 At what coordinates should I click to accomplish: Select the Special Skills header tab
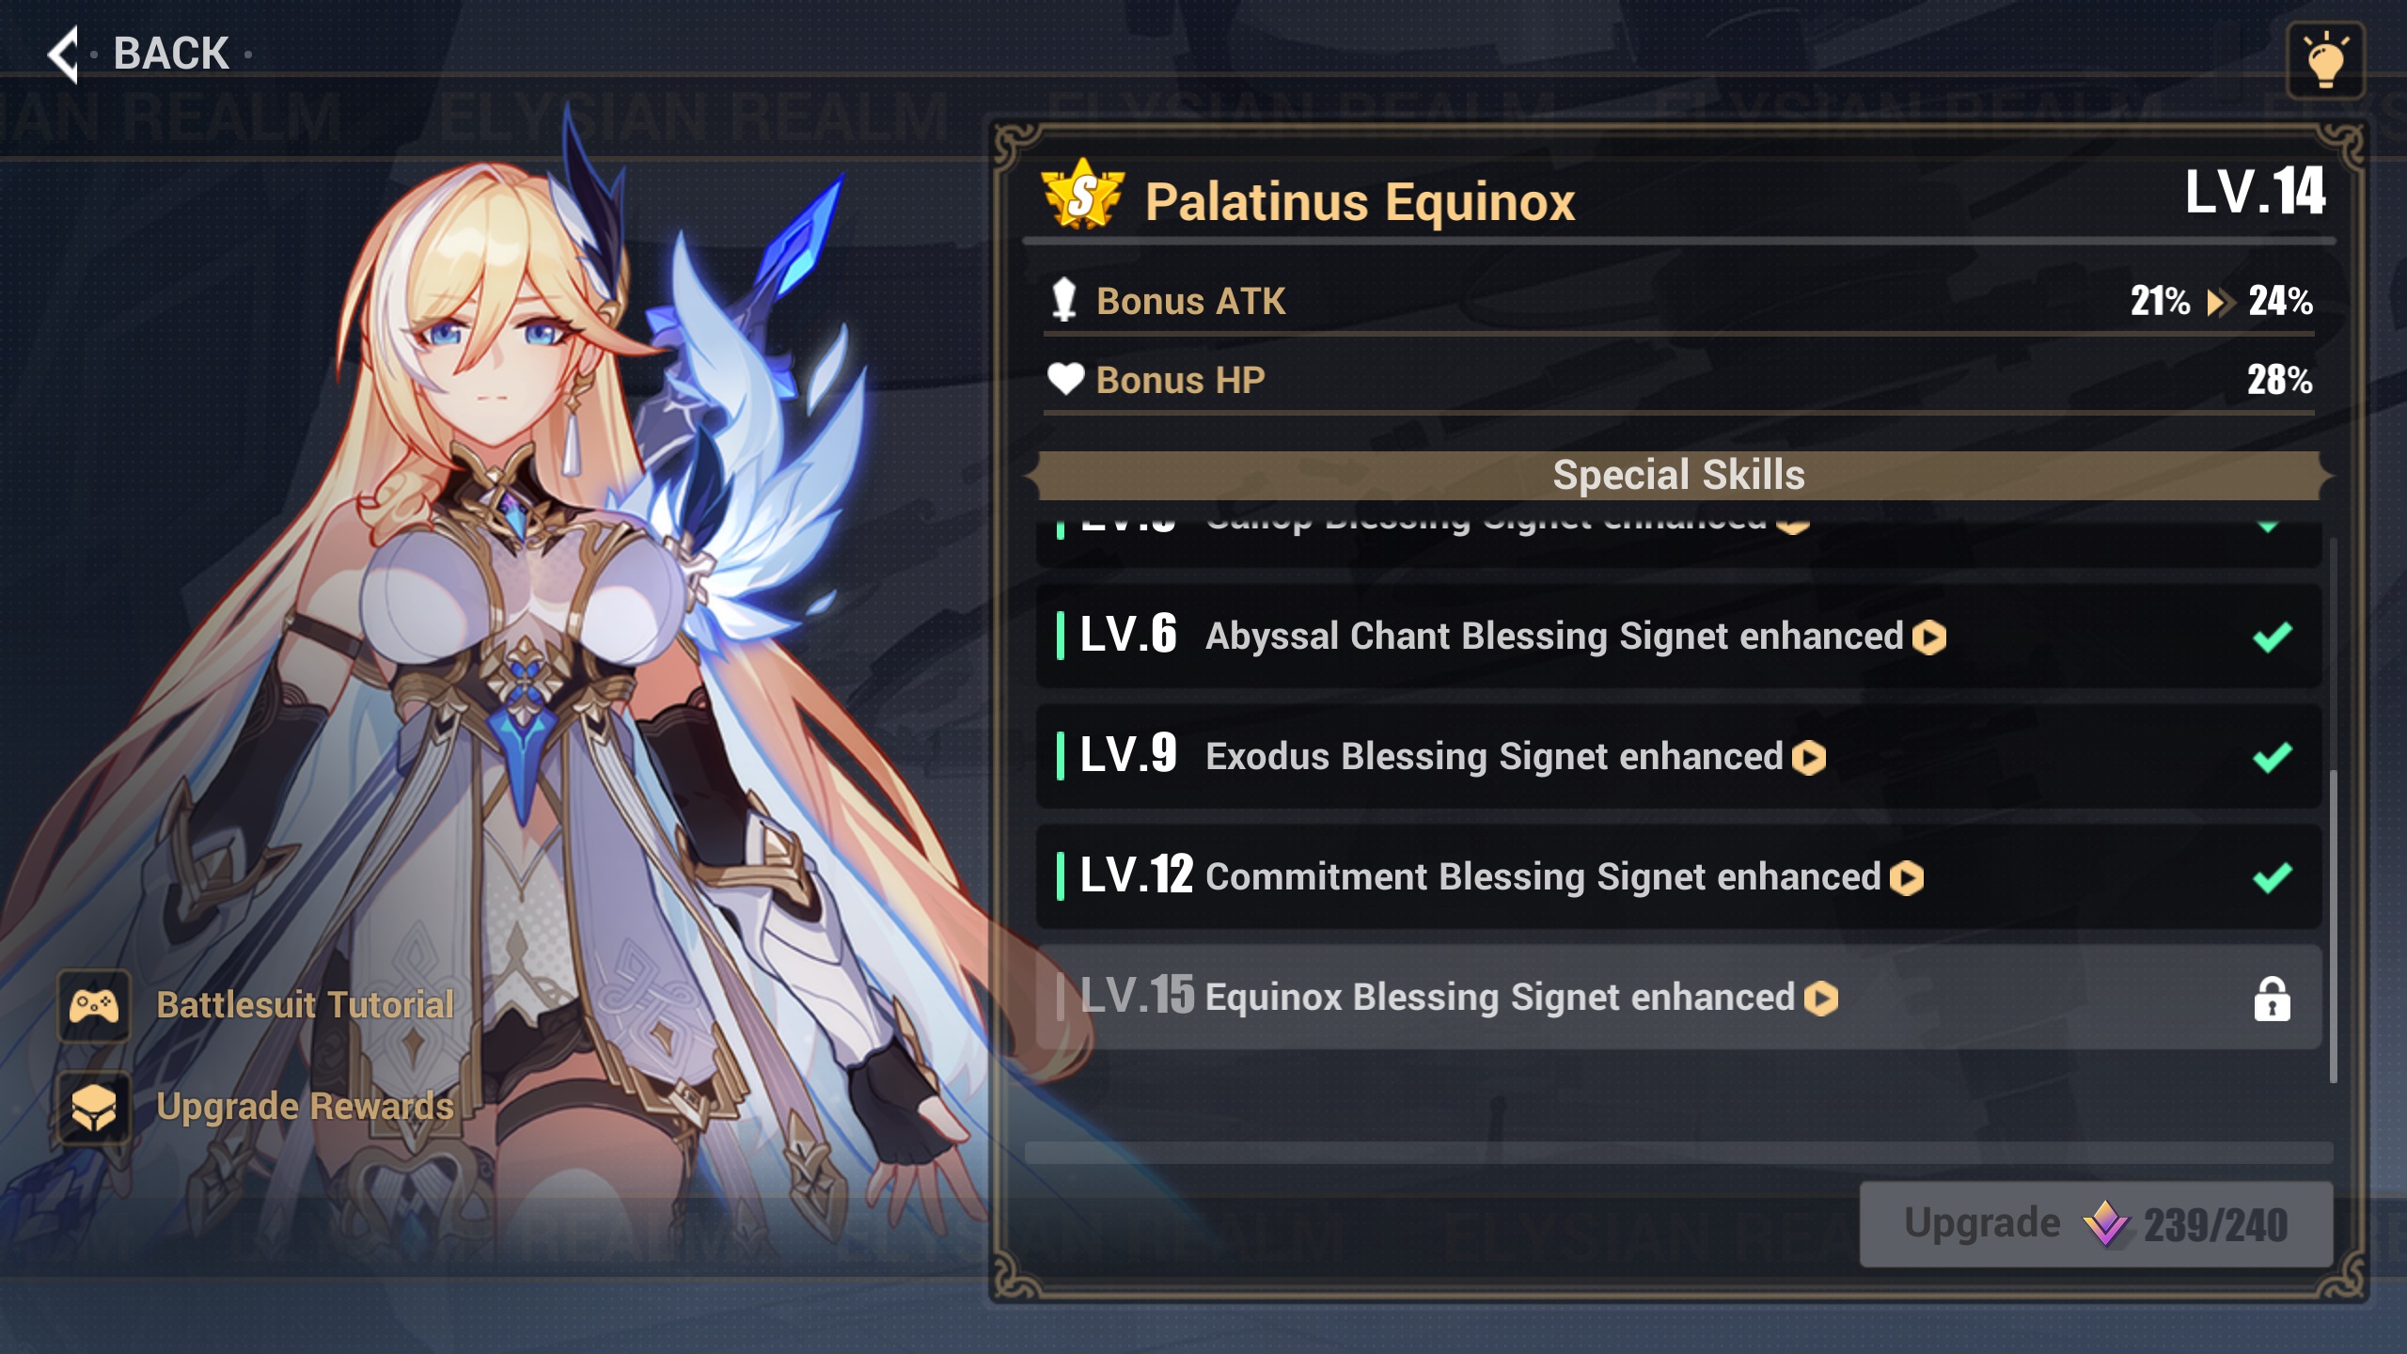click(1678, 475)
